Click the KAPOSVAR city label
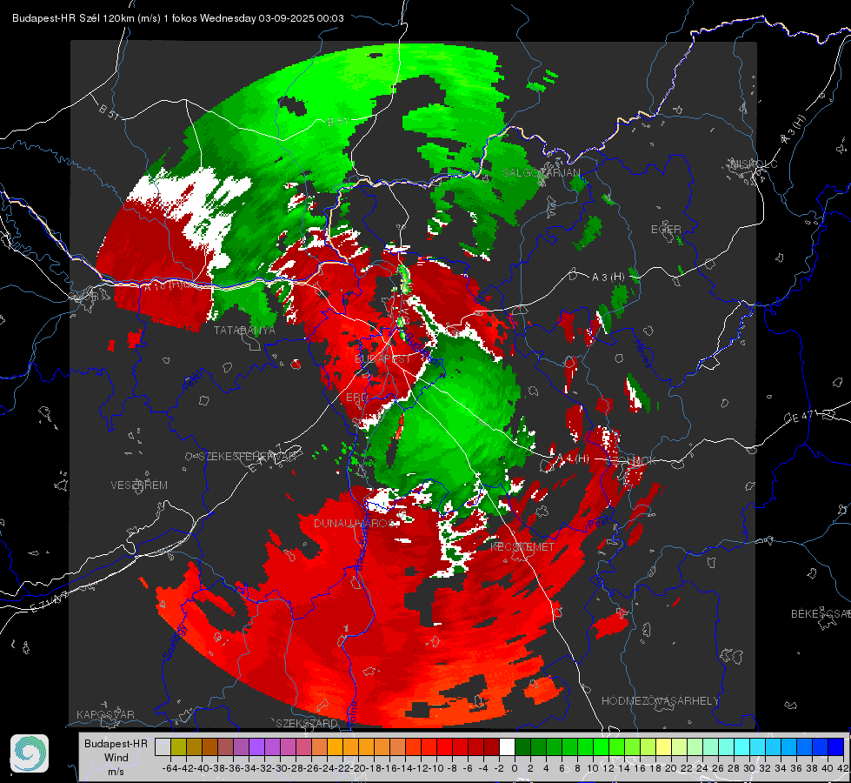The image size is (851, 783). point(105,714)
